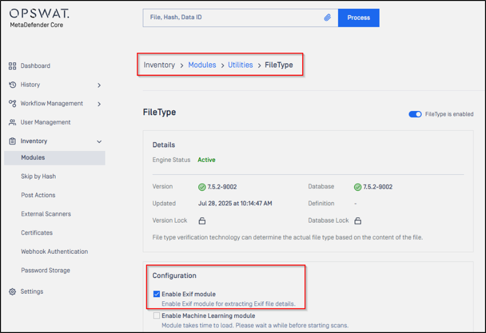Screen dimensions: 486x333
Task: Uncheck the Enable Exif module checkbox
Action: [157, 294]
